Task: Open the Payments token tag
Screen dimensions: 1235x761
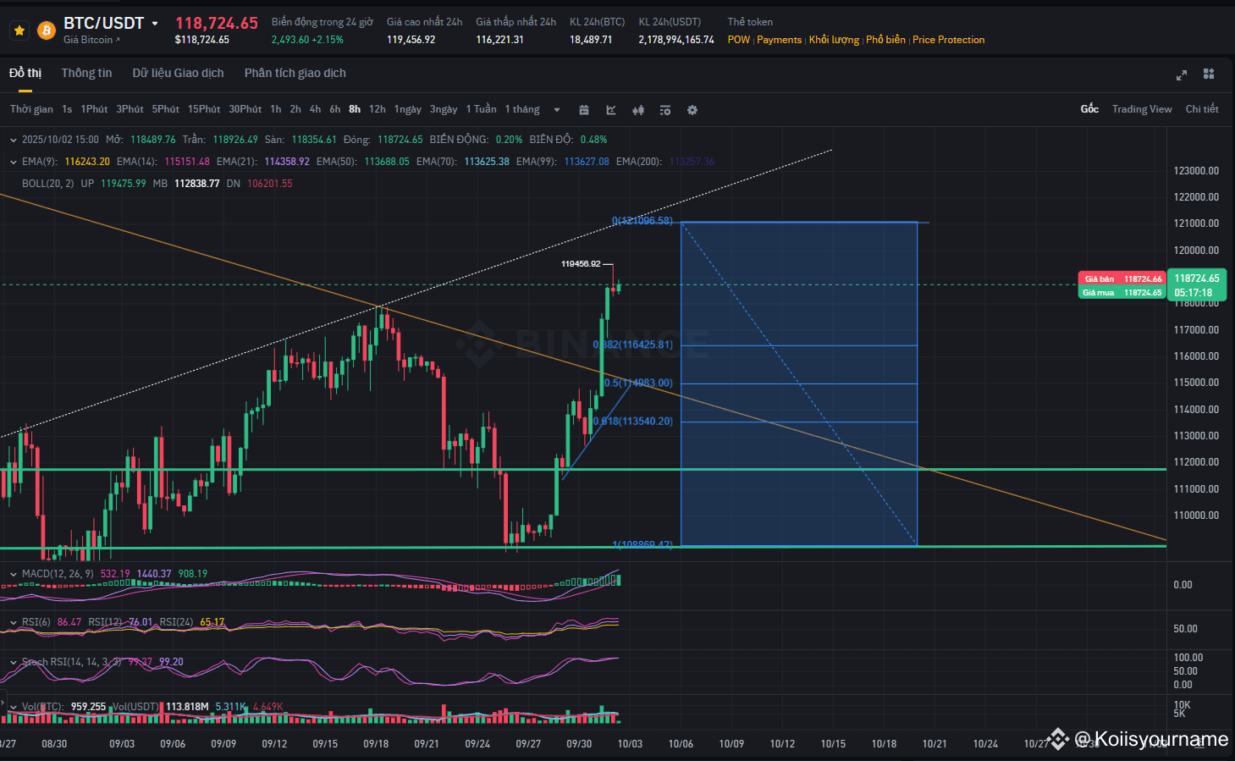Action: [779, 40]
